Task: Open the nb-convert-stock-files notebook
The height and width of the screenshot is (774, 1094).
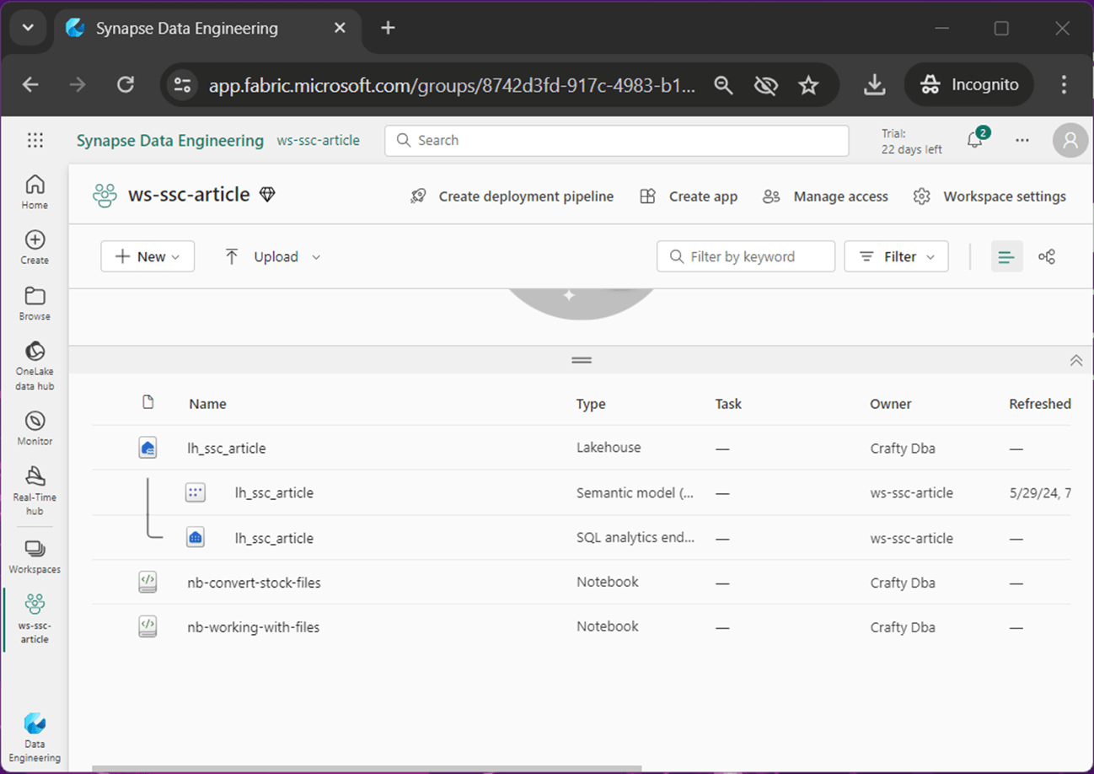Action: click(x=254, y=583)
